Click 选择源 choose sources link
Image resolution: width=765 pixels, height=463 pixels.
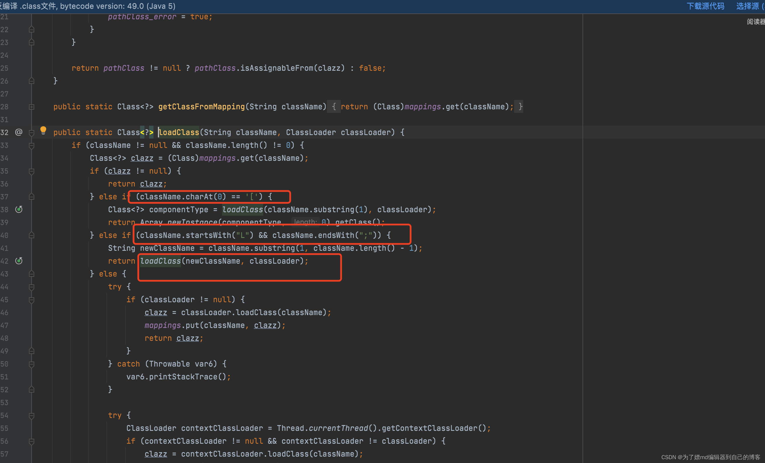click(x=748, y=6)
